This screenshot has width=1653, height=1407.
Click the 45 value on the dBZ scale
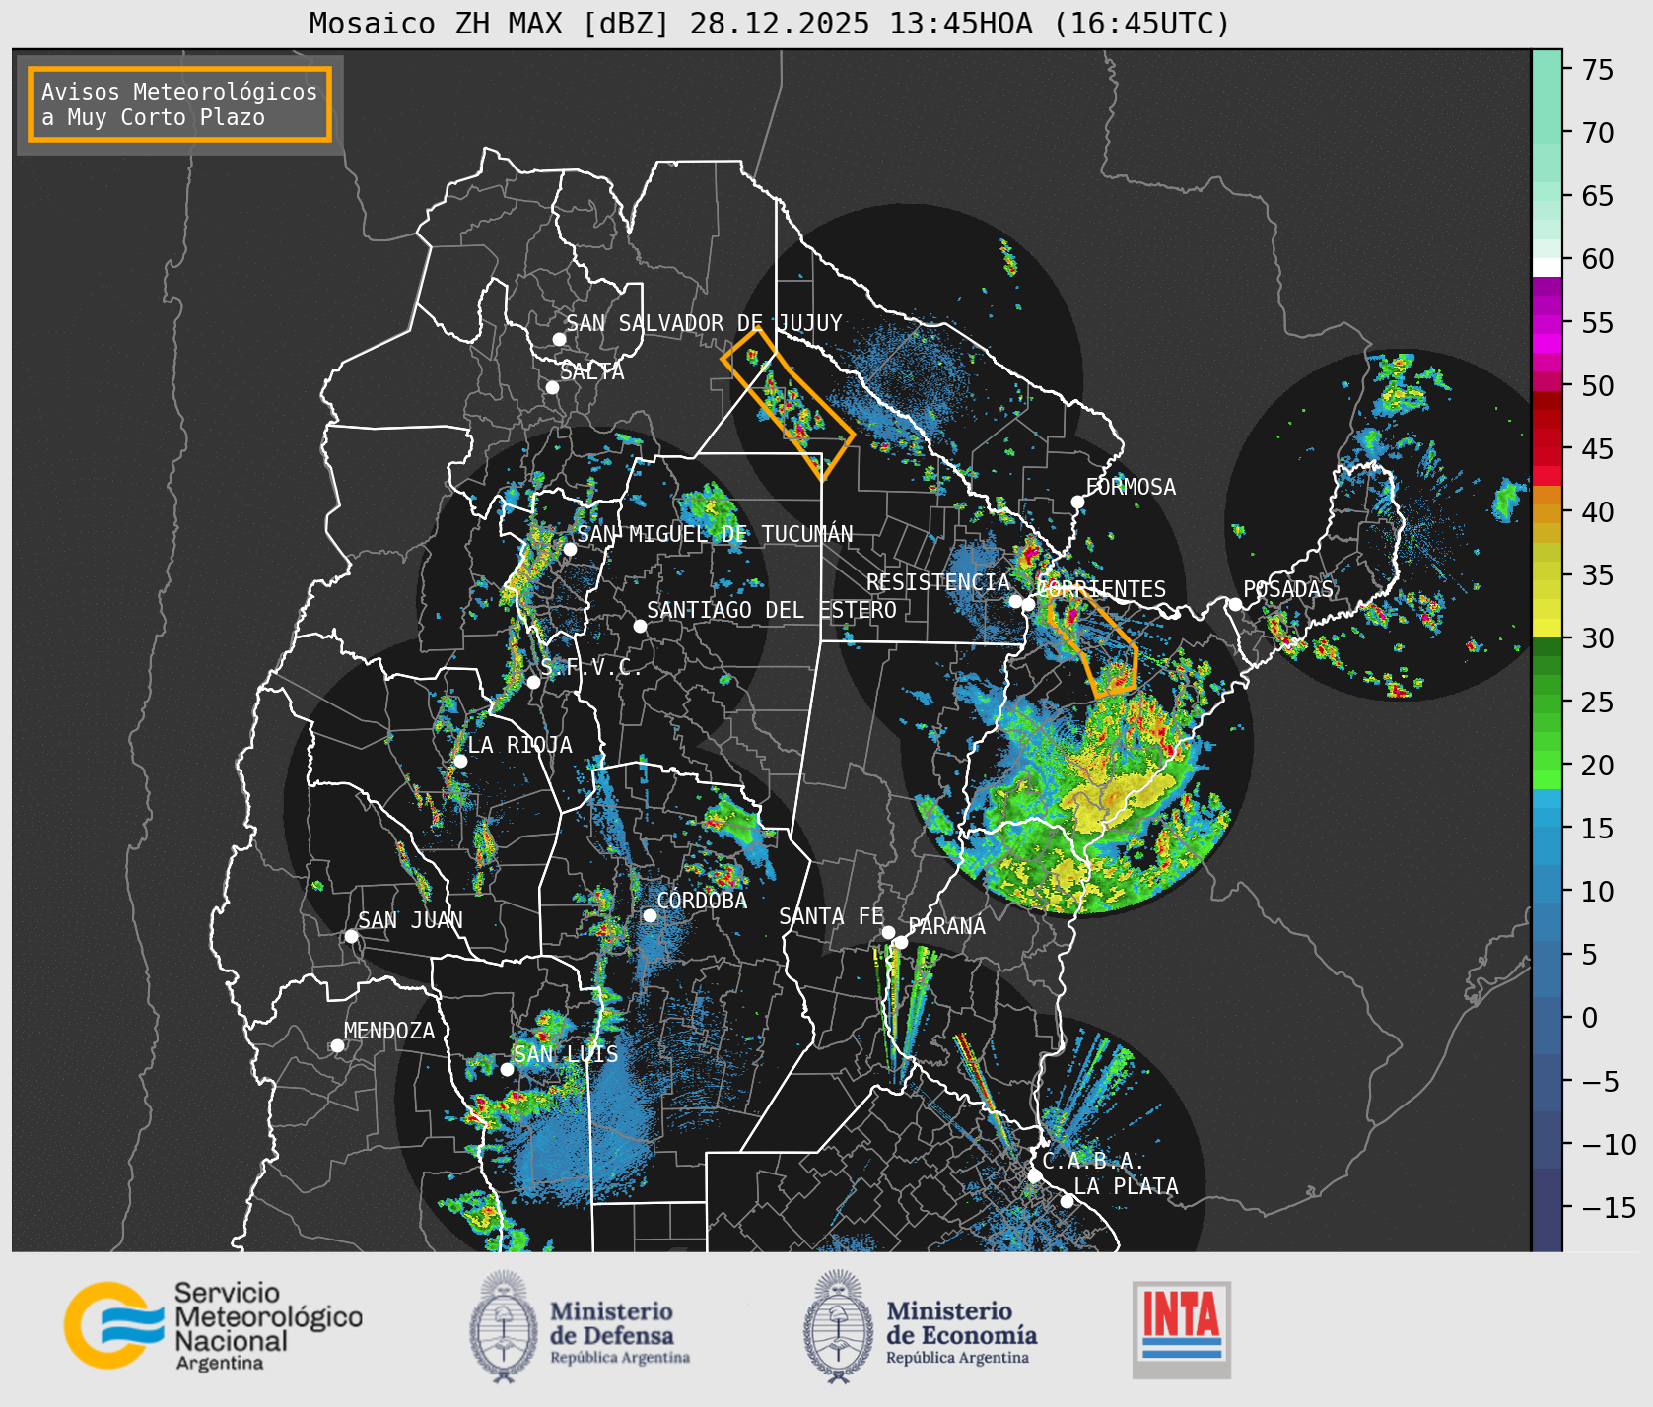tap(1598, 449)
